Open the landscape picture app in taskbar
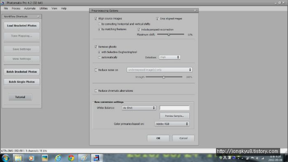Screen dimensions: 288x162 tap(44, 158)
